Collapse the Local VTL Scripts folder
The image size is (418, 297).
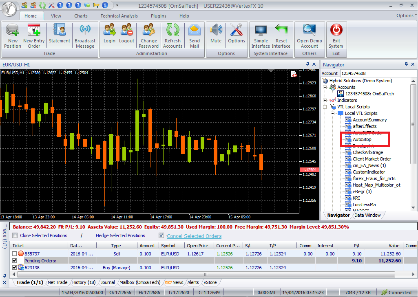332,114
